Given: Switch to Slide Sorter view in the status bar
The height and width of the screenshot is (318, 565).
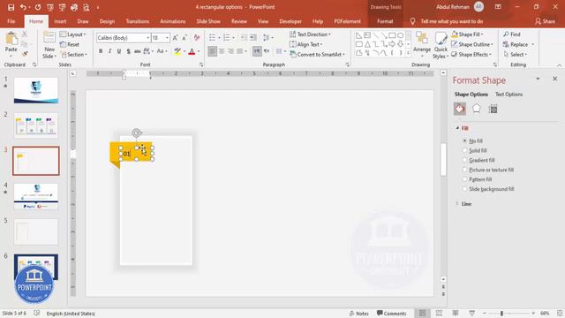Looking at the screenshot, I should (439, 314).
